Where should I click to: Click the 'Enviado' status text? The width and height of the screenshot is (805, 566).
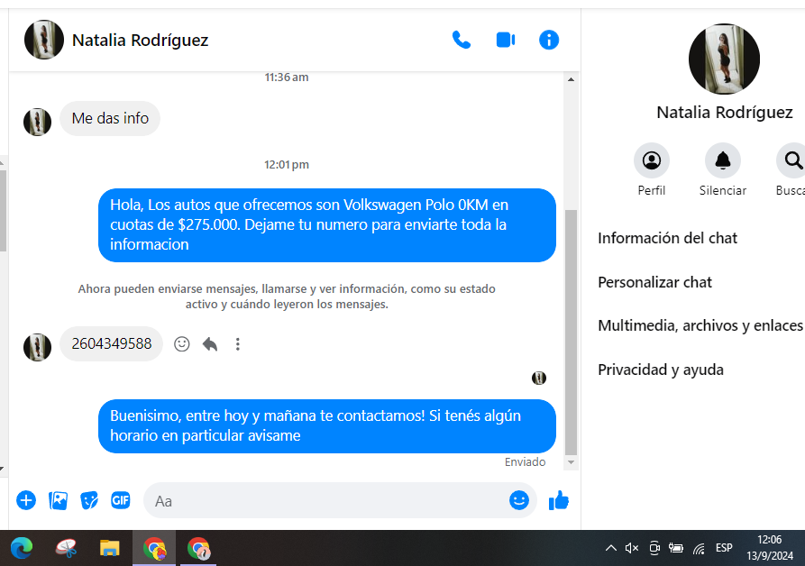(x=525, y=461)
